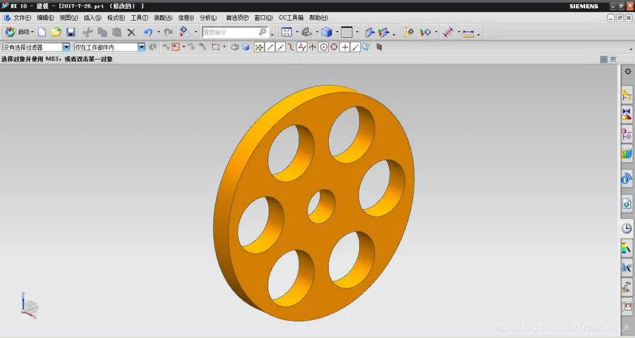Screen dimensions: 635x338
Task: Toggle the snap control point icon
Action: point(291,48)
